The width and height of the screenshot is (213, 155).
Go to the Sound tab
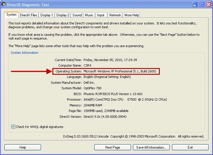pos(77,15)
